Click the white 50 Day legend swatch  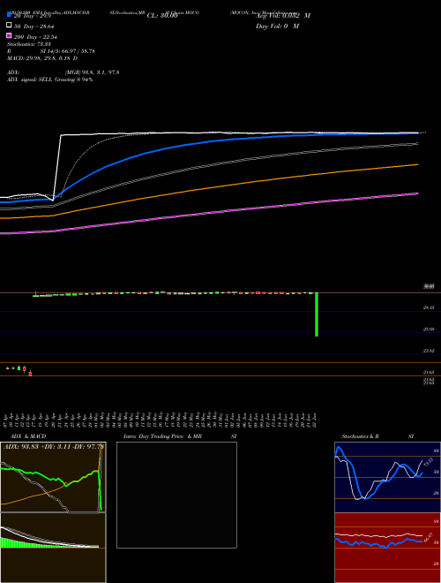click(9, 26)
